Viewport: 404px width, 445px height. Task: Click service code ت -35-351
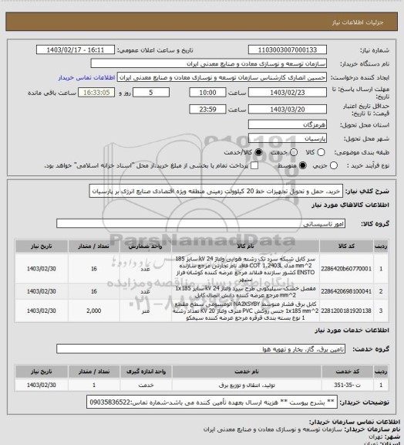click(x=348, y=385)
